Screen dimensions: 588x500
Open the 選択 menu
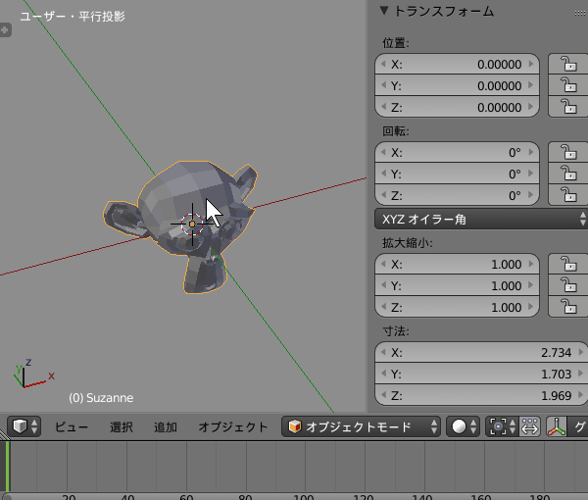click(x=122, y=426)
